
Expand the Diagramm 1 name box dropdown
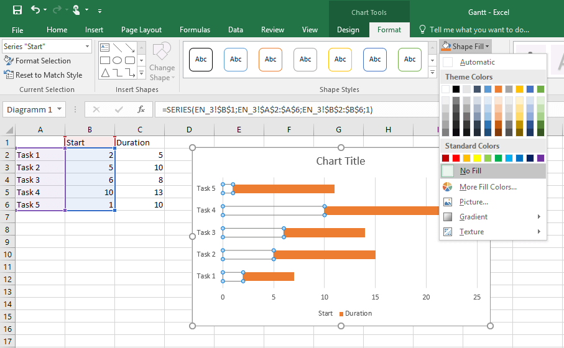[x=59, y=109]
